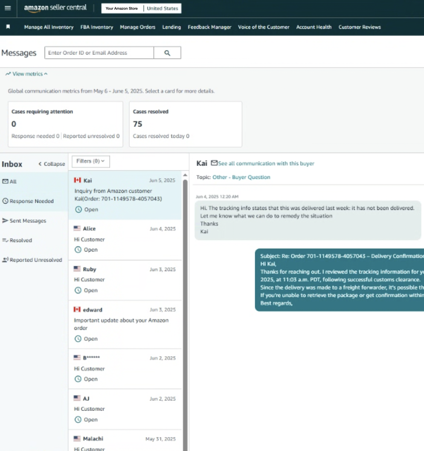Open Malachi's message dated May 31, 2025

[x=125, y=441]
